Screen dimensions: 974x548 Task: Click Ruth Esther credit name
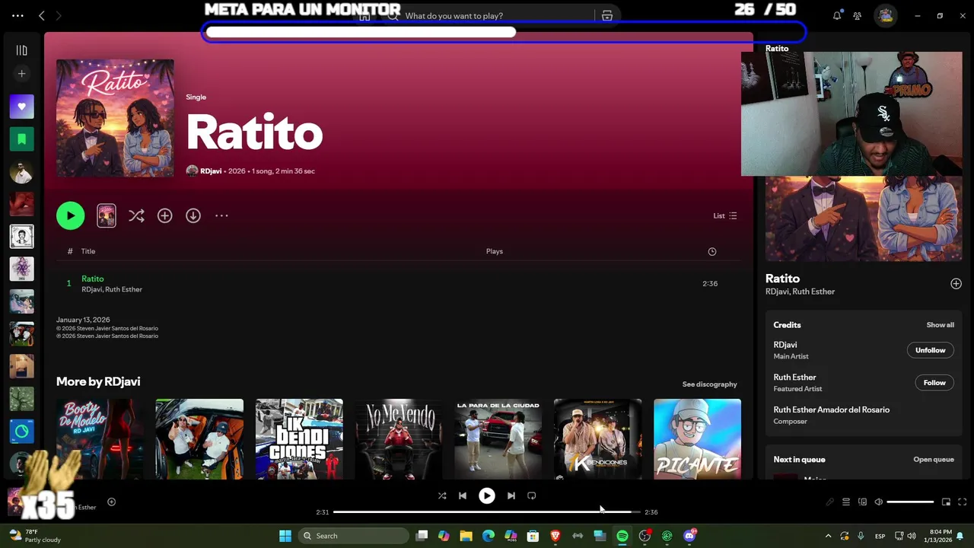click(794, 378)
